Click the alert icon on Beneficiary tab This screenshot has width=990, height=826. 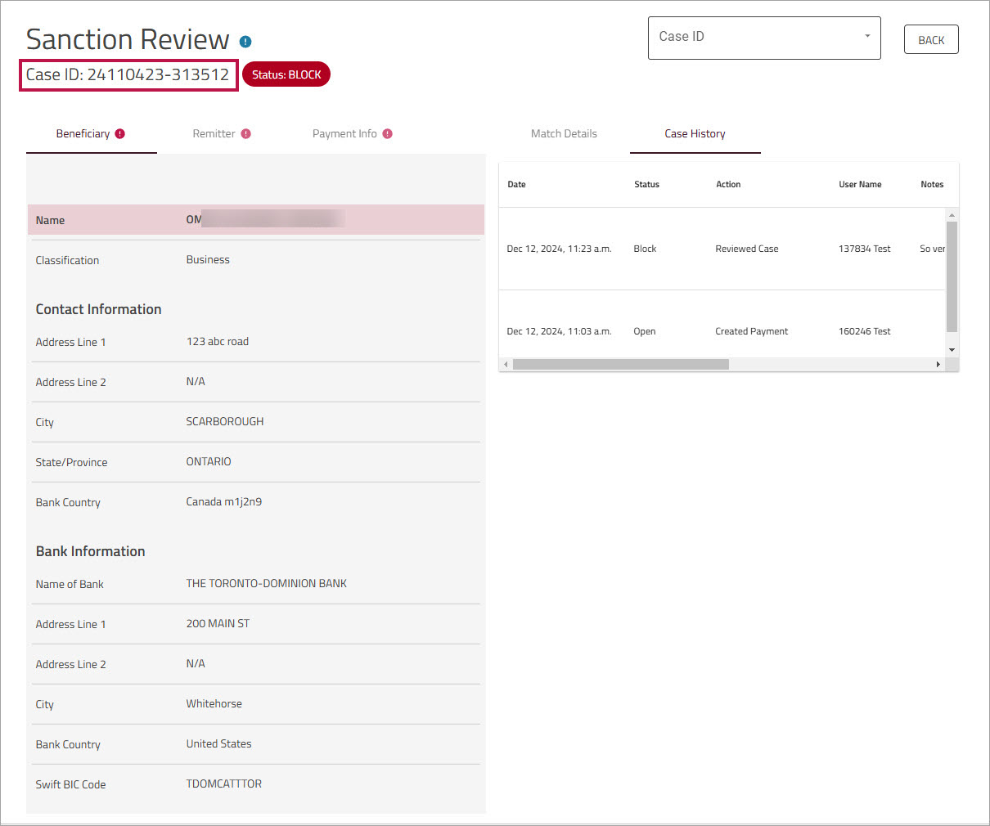click(x=120, y=134)
